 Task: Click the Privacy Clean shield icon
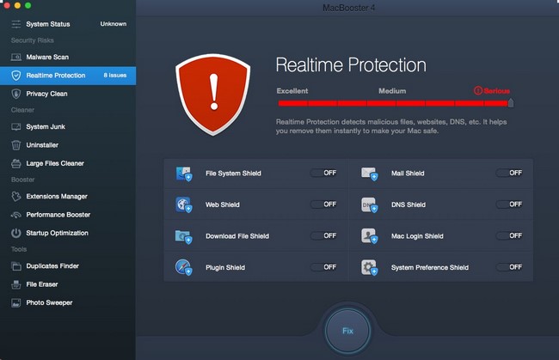coord(16,94)
